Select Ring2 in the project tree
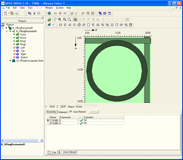The width and height of the screenshot is (183, 160). [23, 44]
